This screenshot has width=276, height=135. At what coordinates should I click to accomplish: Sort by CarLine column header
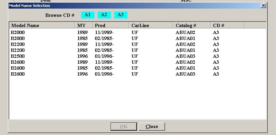tap(151, 25)
